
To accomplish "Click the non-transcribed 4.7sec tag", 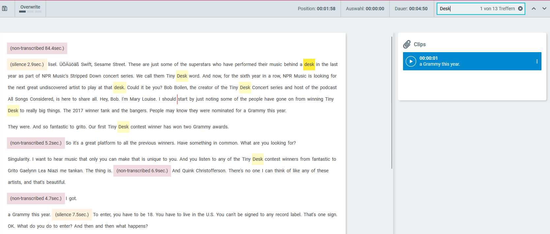I will (x=36, y=198).
